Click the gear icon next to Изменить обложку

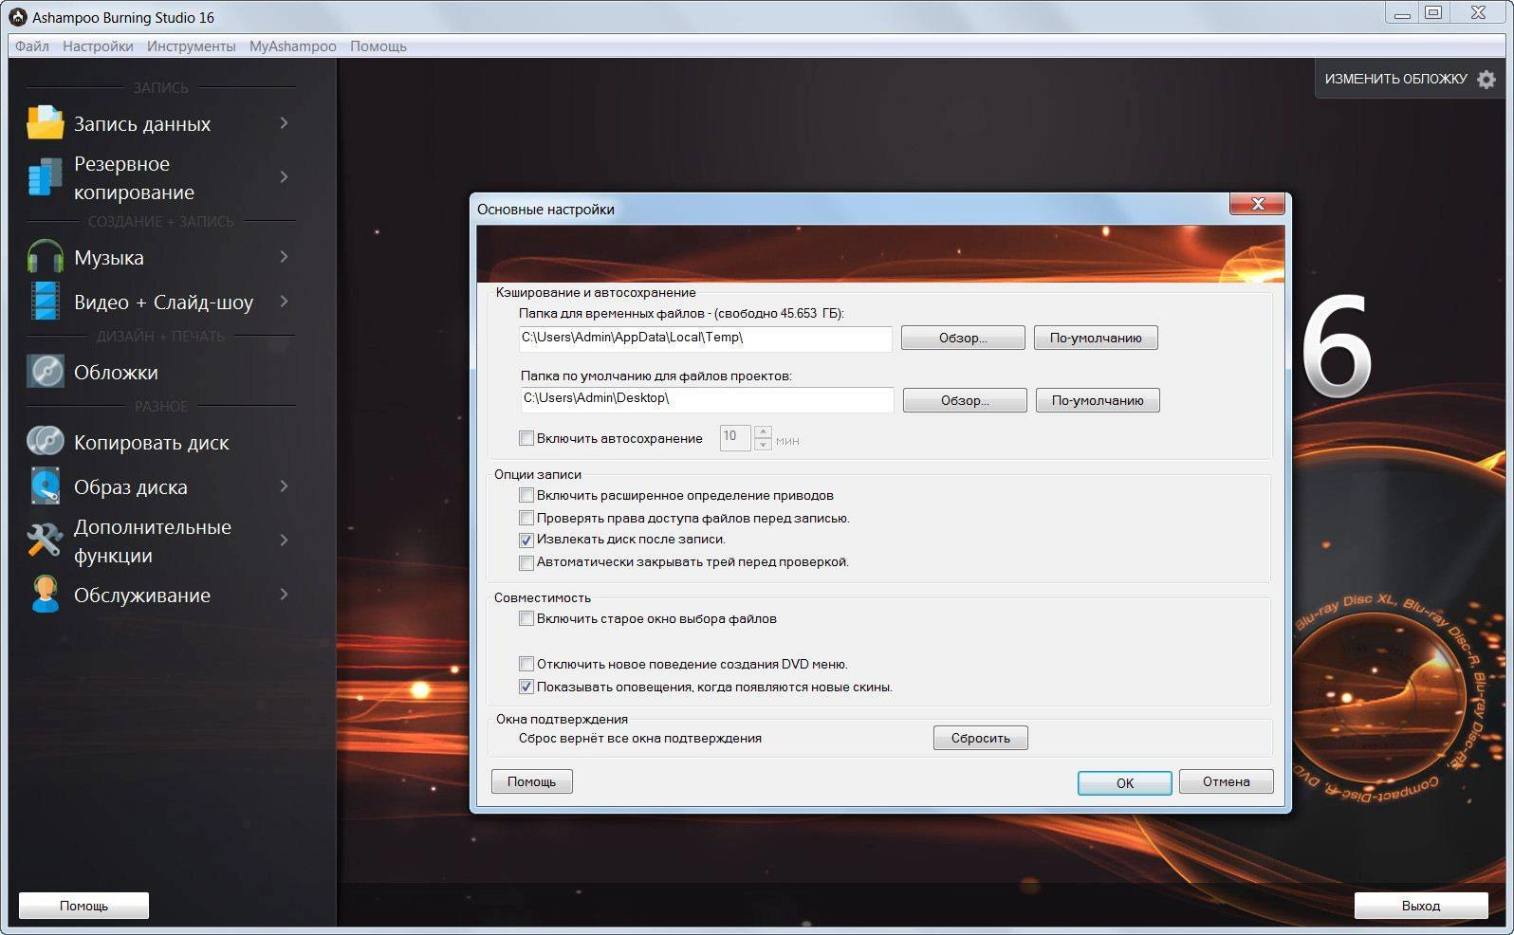1486,80
